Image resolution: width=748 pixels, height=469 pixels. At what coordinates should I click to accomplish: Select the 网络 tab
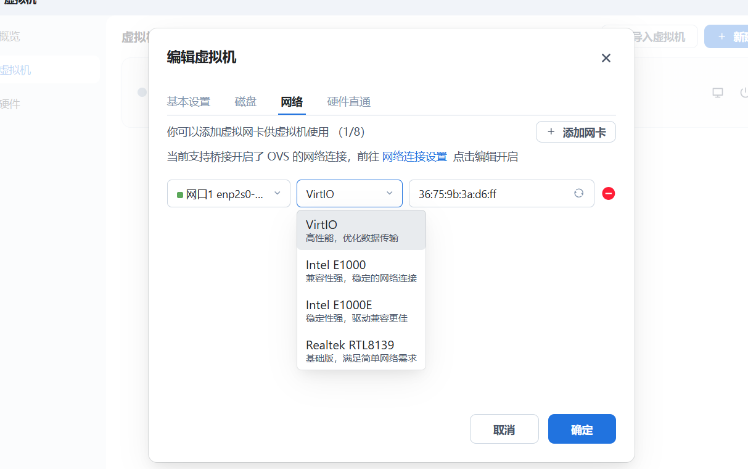pyautogui.click(x=292, y=102)
